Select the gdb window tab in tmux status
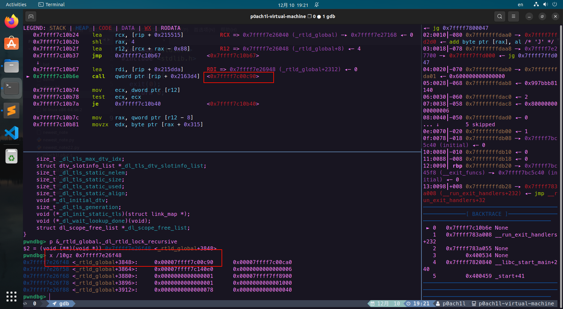 (x=61, y=304)
